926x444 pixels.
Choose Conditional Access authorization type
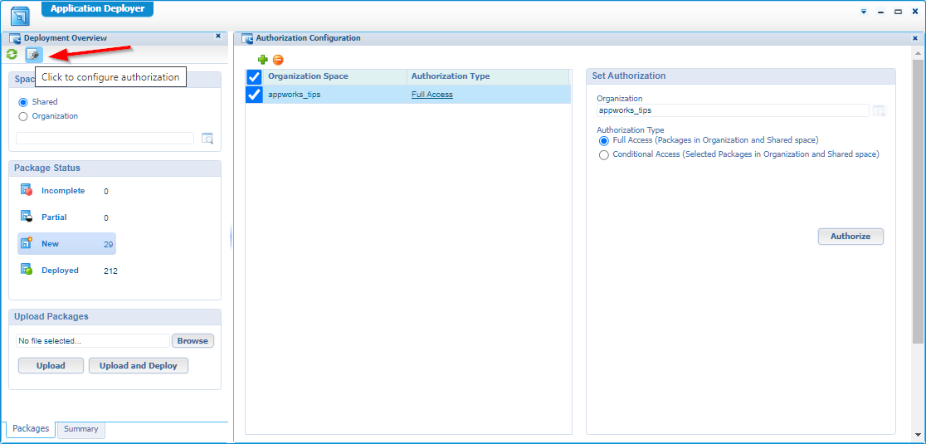[603, 155]
